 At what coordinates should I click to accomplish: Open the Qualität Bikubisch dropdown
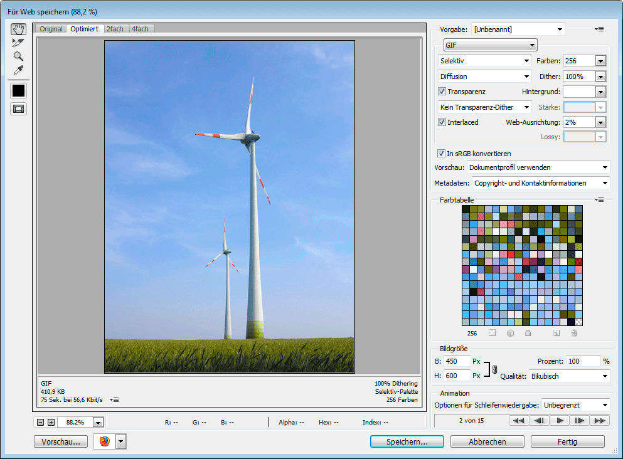click(568, 376)
